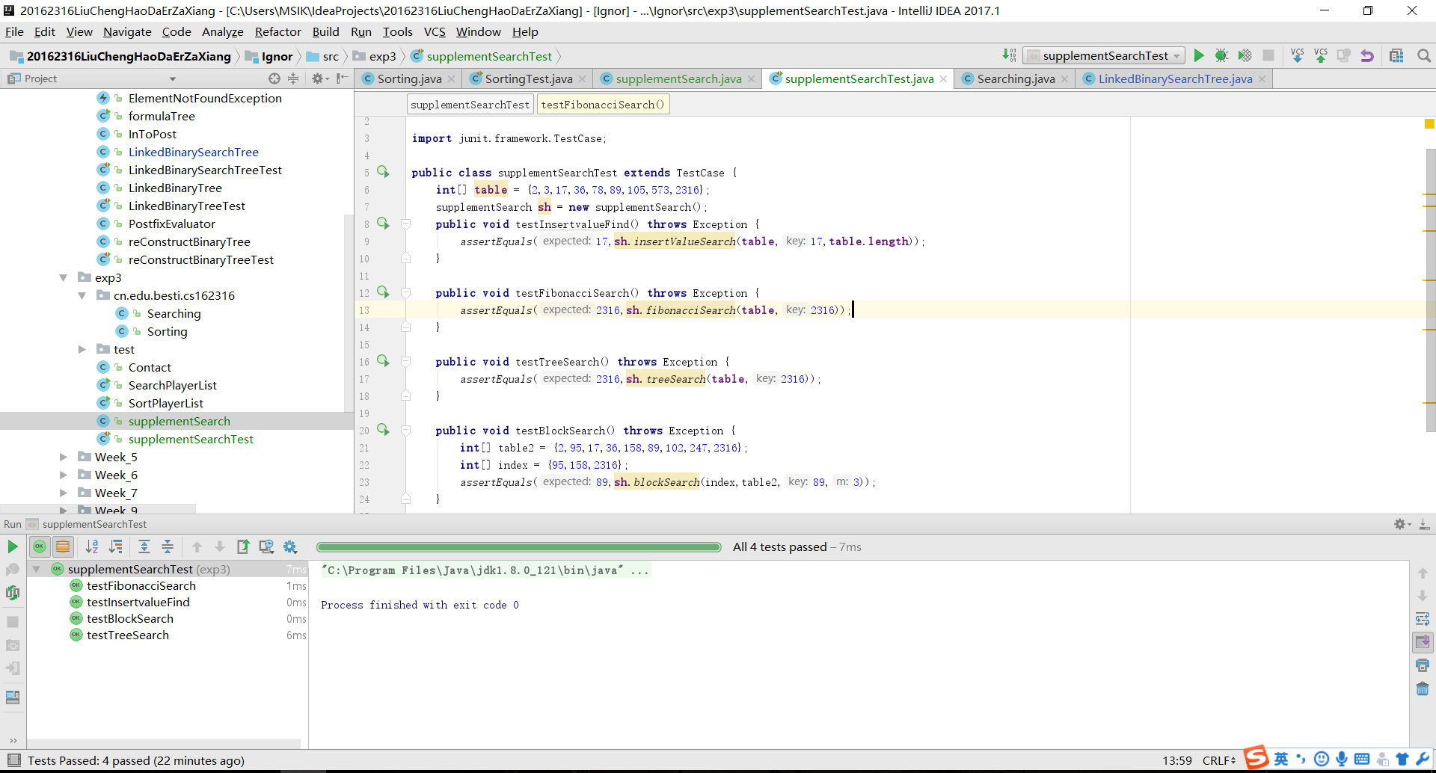Fold testFibonacciSearch method in gutter

(405, 293)
